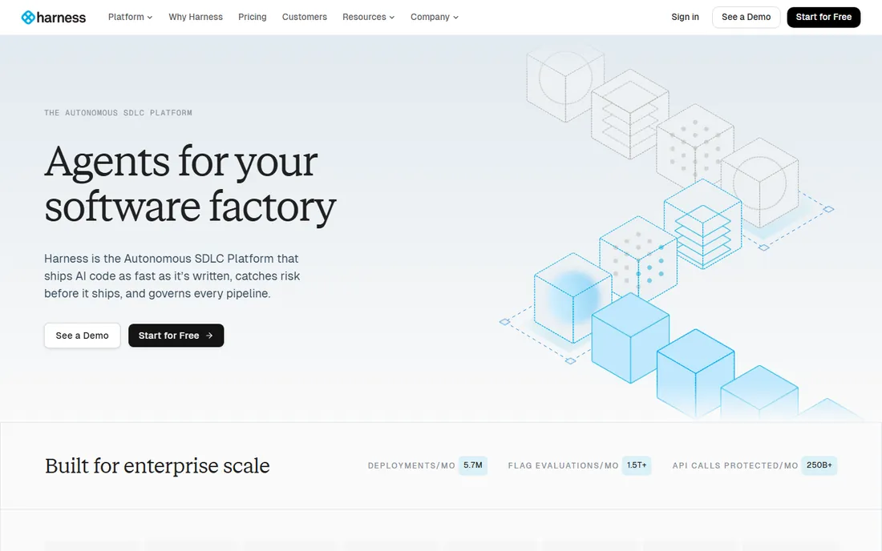Open the Resources nav item
882x551 pixels.
tap(369, 17)
